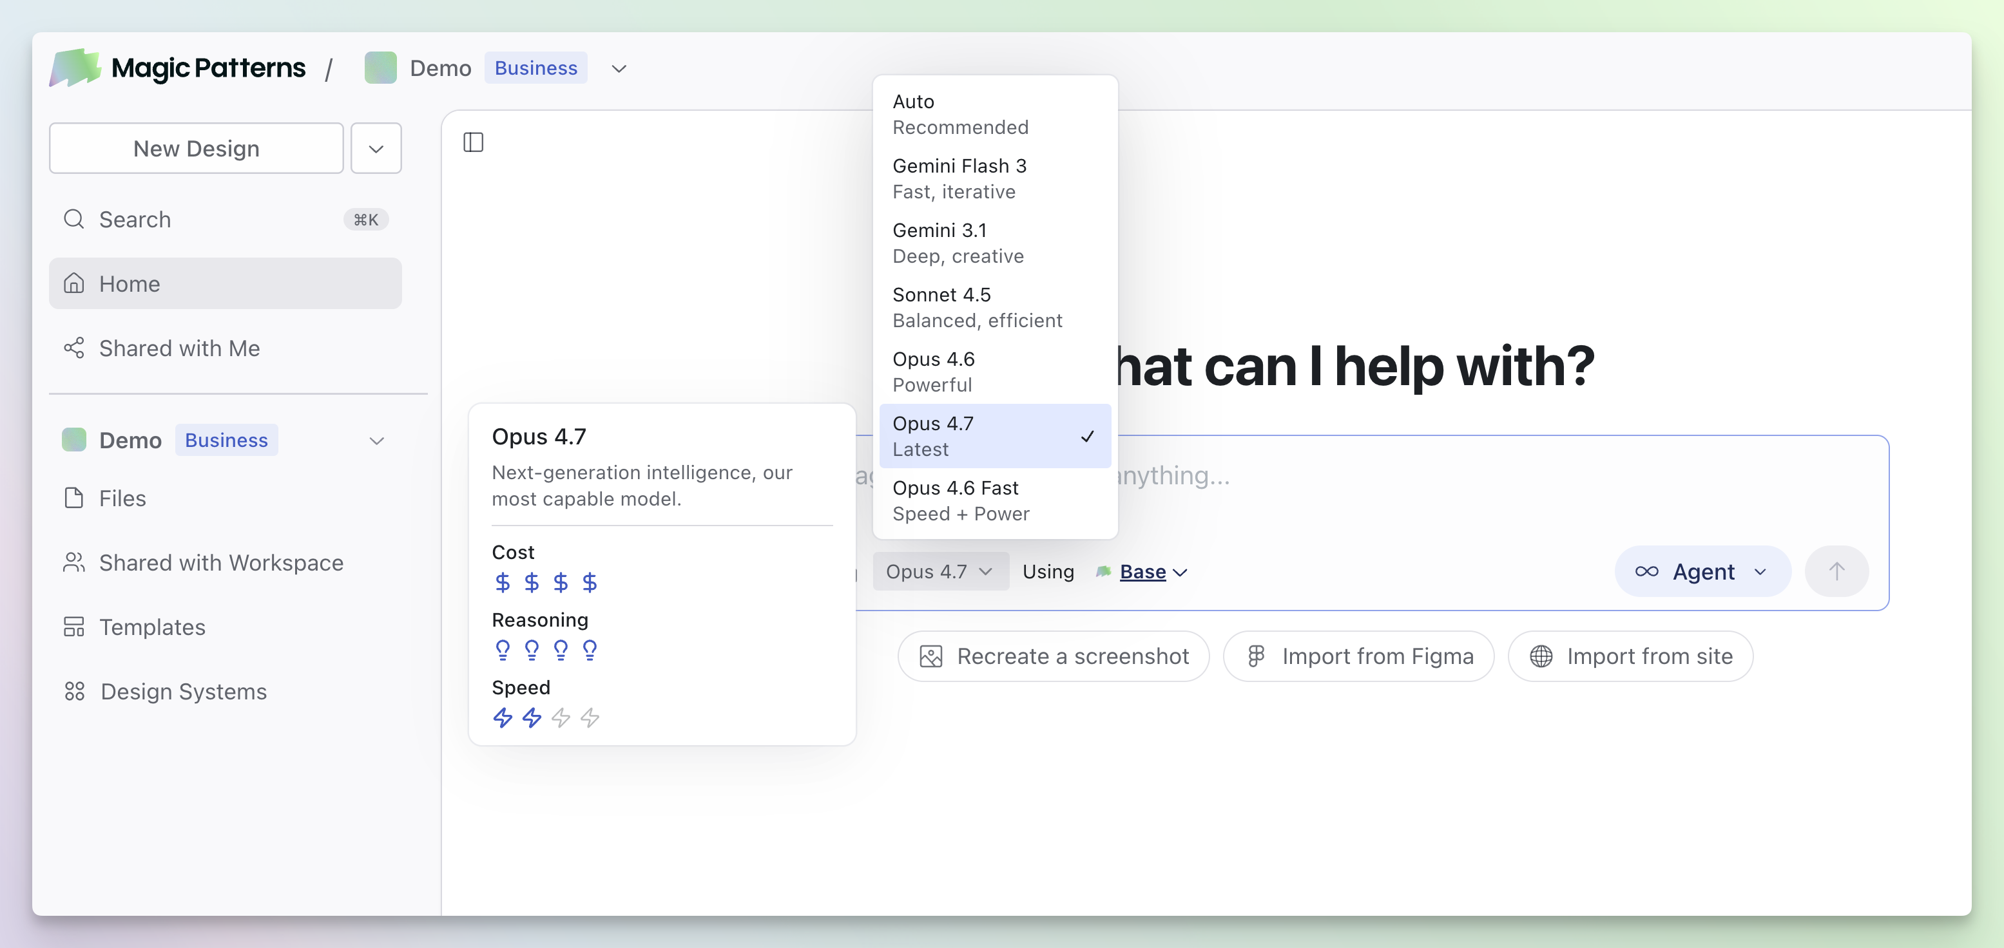The image size is (2004, 948).
Task: Open Templates via its layout icon
Action: click(x=74, y=627)
